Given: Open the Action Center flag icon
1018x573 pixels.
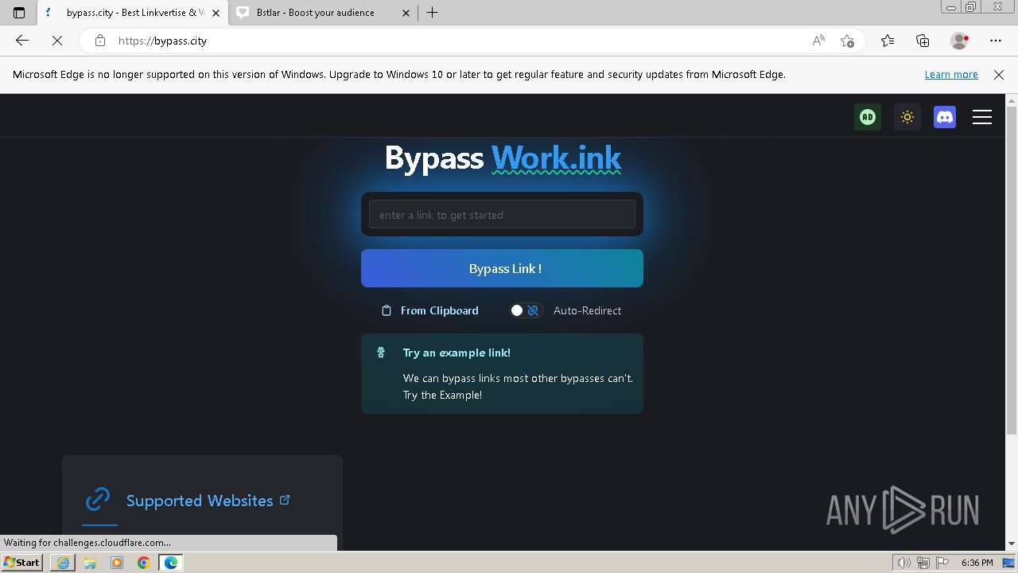Looking at the screenshot, I should click(942, 563).
